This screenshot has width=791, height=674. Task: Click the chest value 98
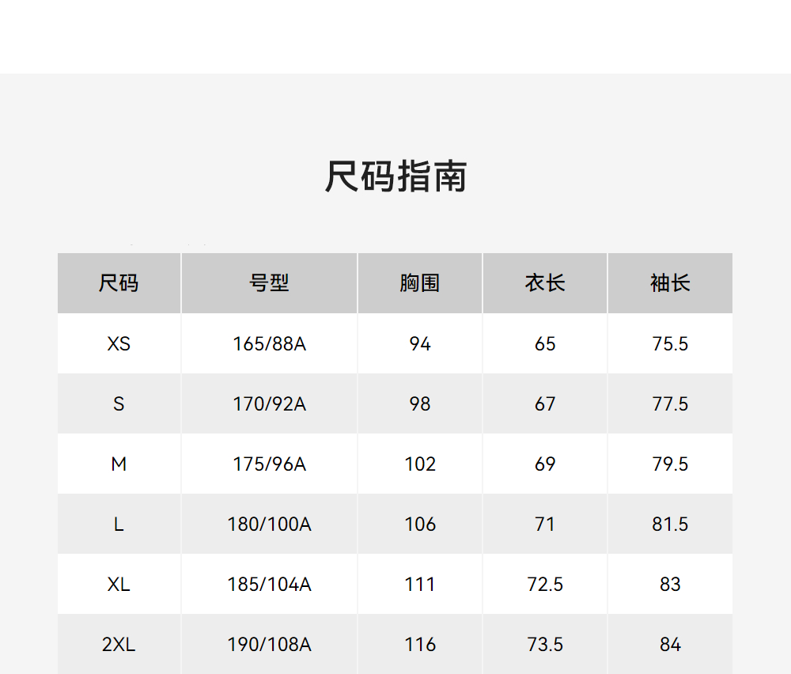[x=420, y=404]
